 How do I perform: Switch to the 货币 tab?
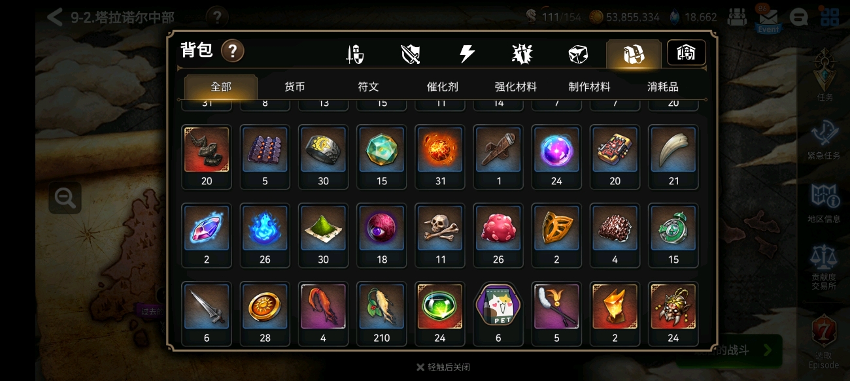[295, 86]
